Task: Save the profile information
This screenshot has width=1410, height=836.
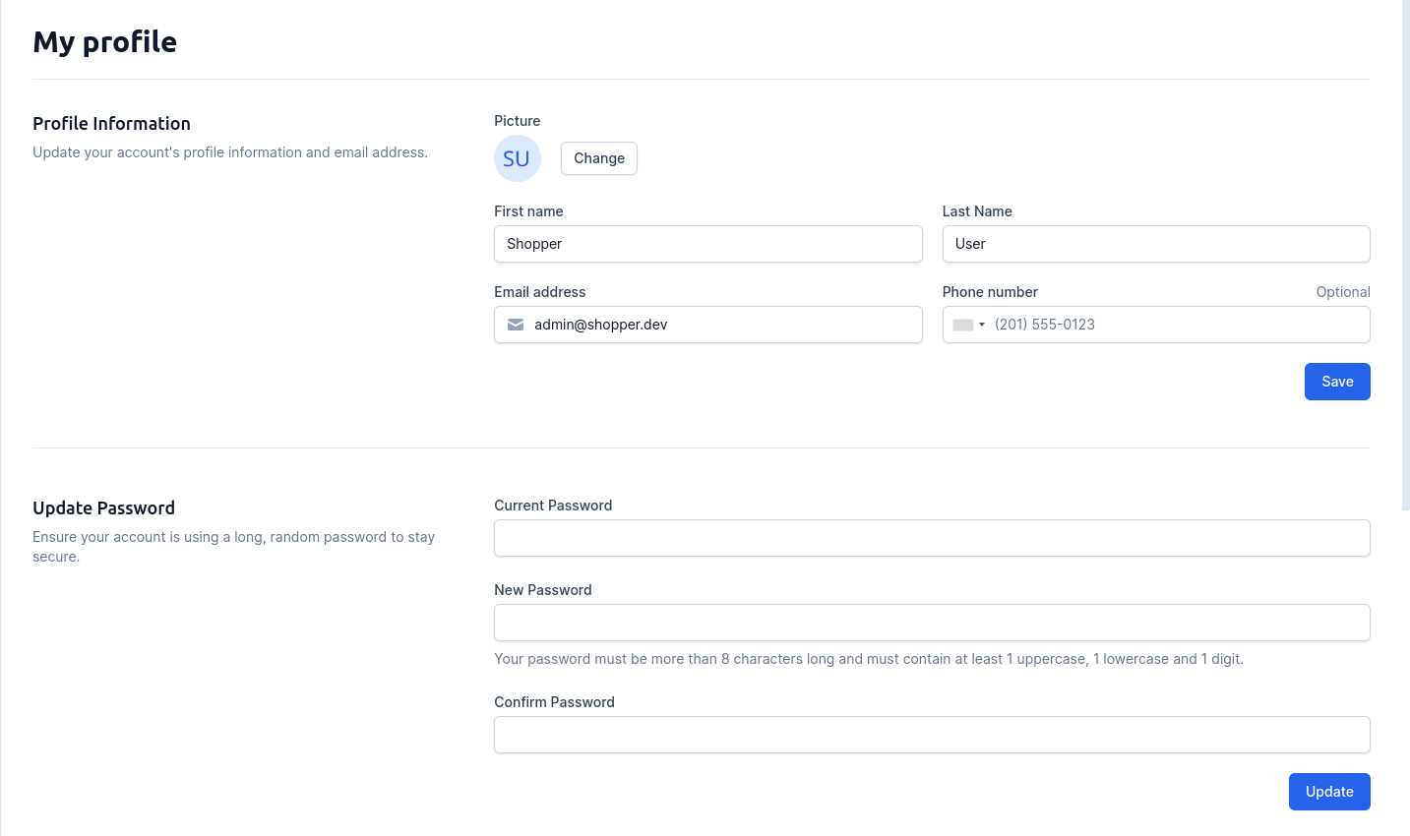Action: tap(1336, 382)
